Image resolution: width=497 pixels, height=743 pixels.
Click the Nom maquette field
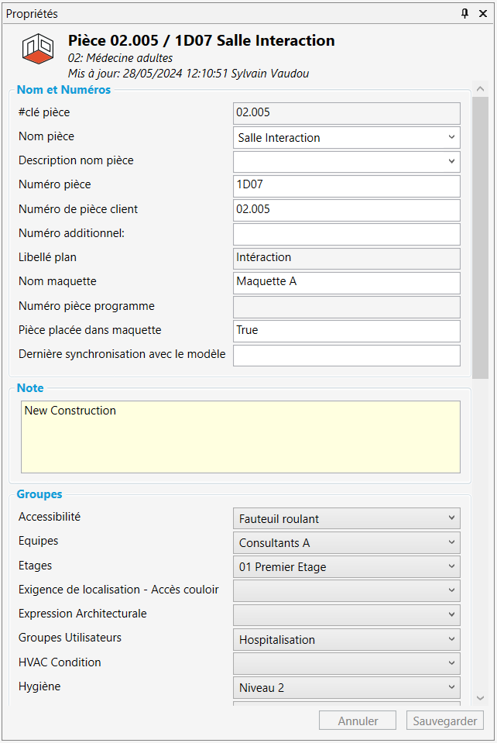pyautogui.click(x=346, y=282)
